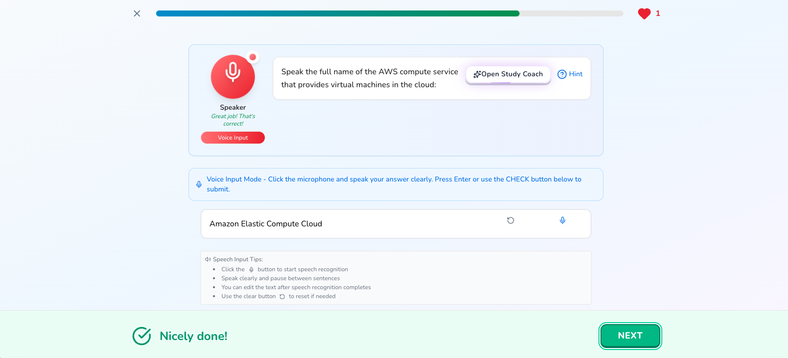Click the speaker icon beside Speech Input Tips
The height and width of the screenshot is (358, 788).
click(208, 259)
